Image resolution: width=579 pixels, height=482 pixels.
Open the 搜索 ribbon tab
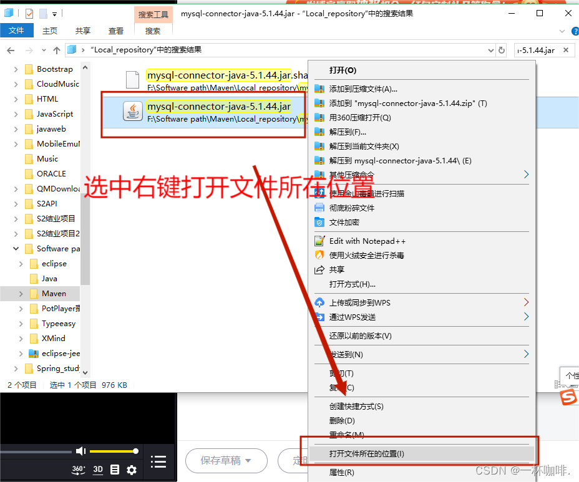153,31
